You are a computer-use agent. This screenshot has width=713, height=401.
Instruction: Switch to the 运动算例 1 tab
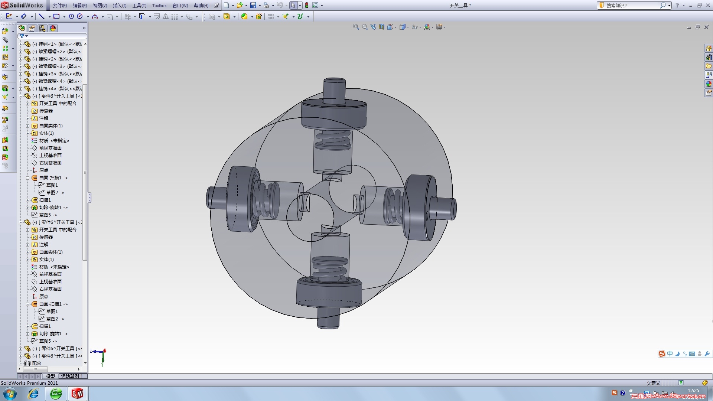click(72, 376)
